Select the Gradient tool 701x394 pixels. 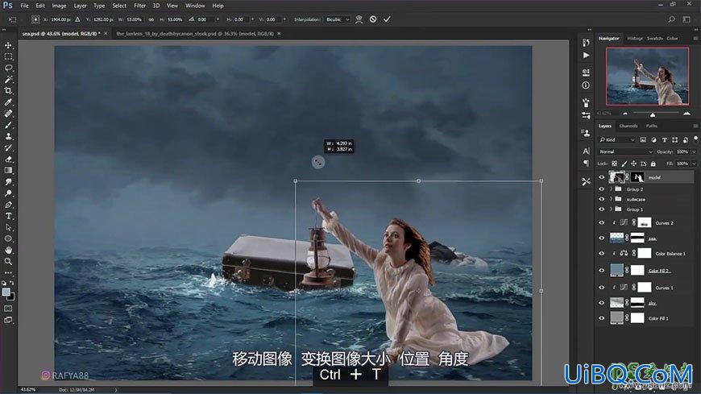click(x=8, y=170)
